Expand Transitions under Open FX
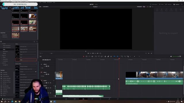The image size is (184, 103). tap(2, 61)
